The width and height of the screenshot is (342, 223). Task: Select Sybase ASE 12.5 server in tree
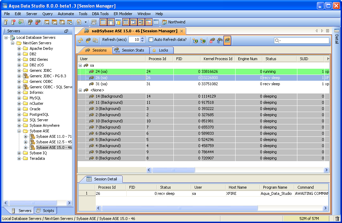click(54, 142)
